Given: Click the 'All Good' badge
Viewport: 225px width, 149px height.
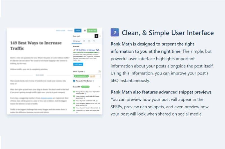Looking at the screenshot, I should click(x=85, y=87).
